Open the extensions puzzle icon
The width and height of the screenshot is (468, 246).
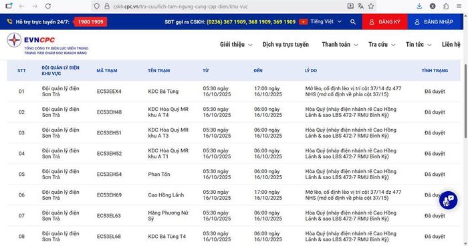click(x=446, y=6)
